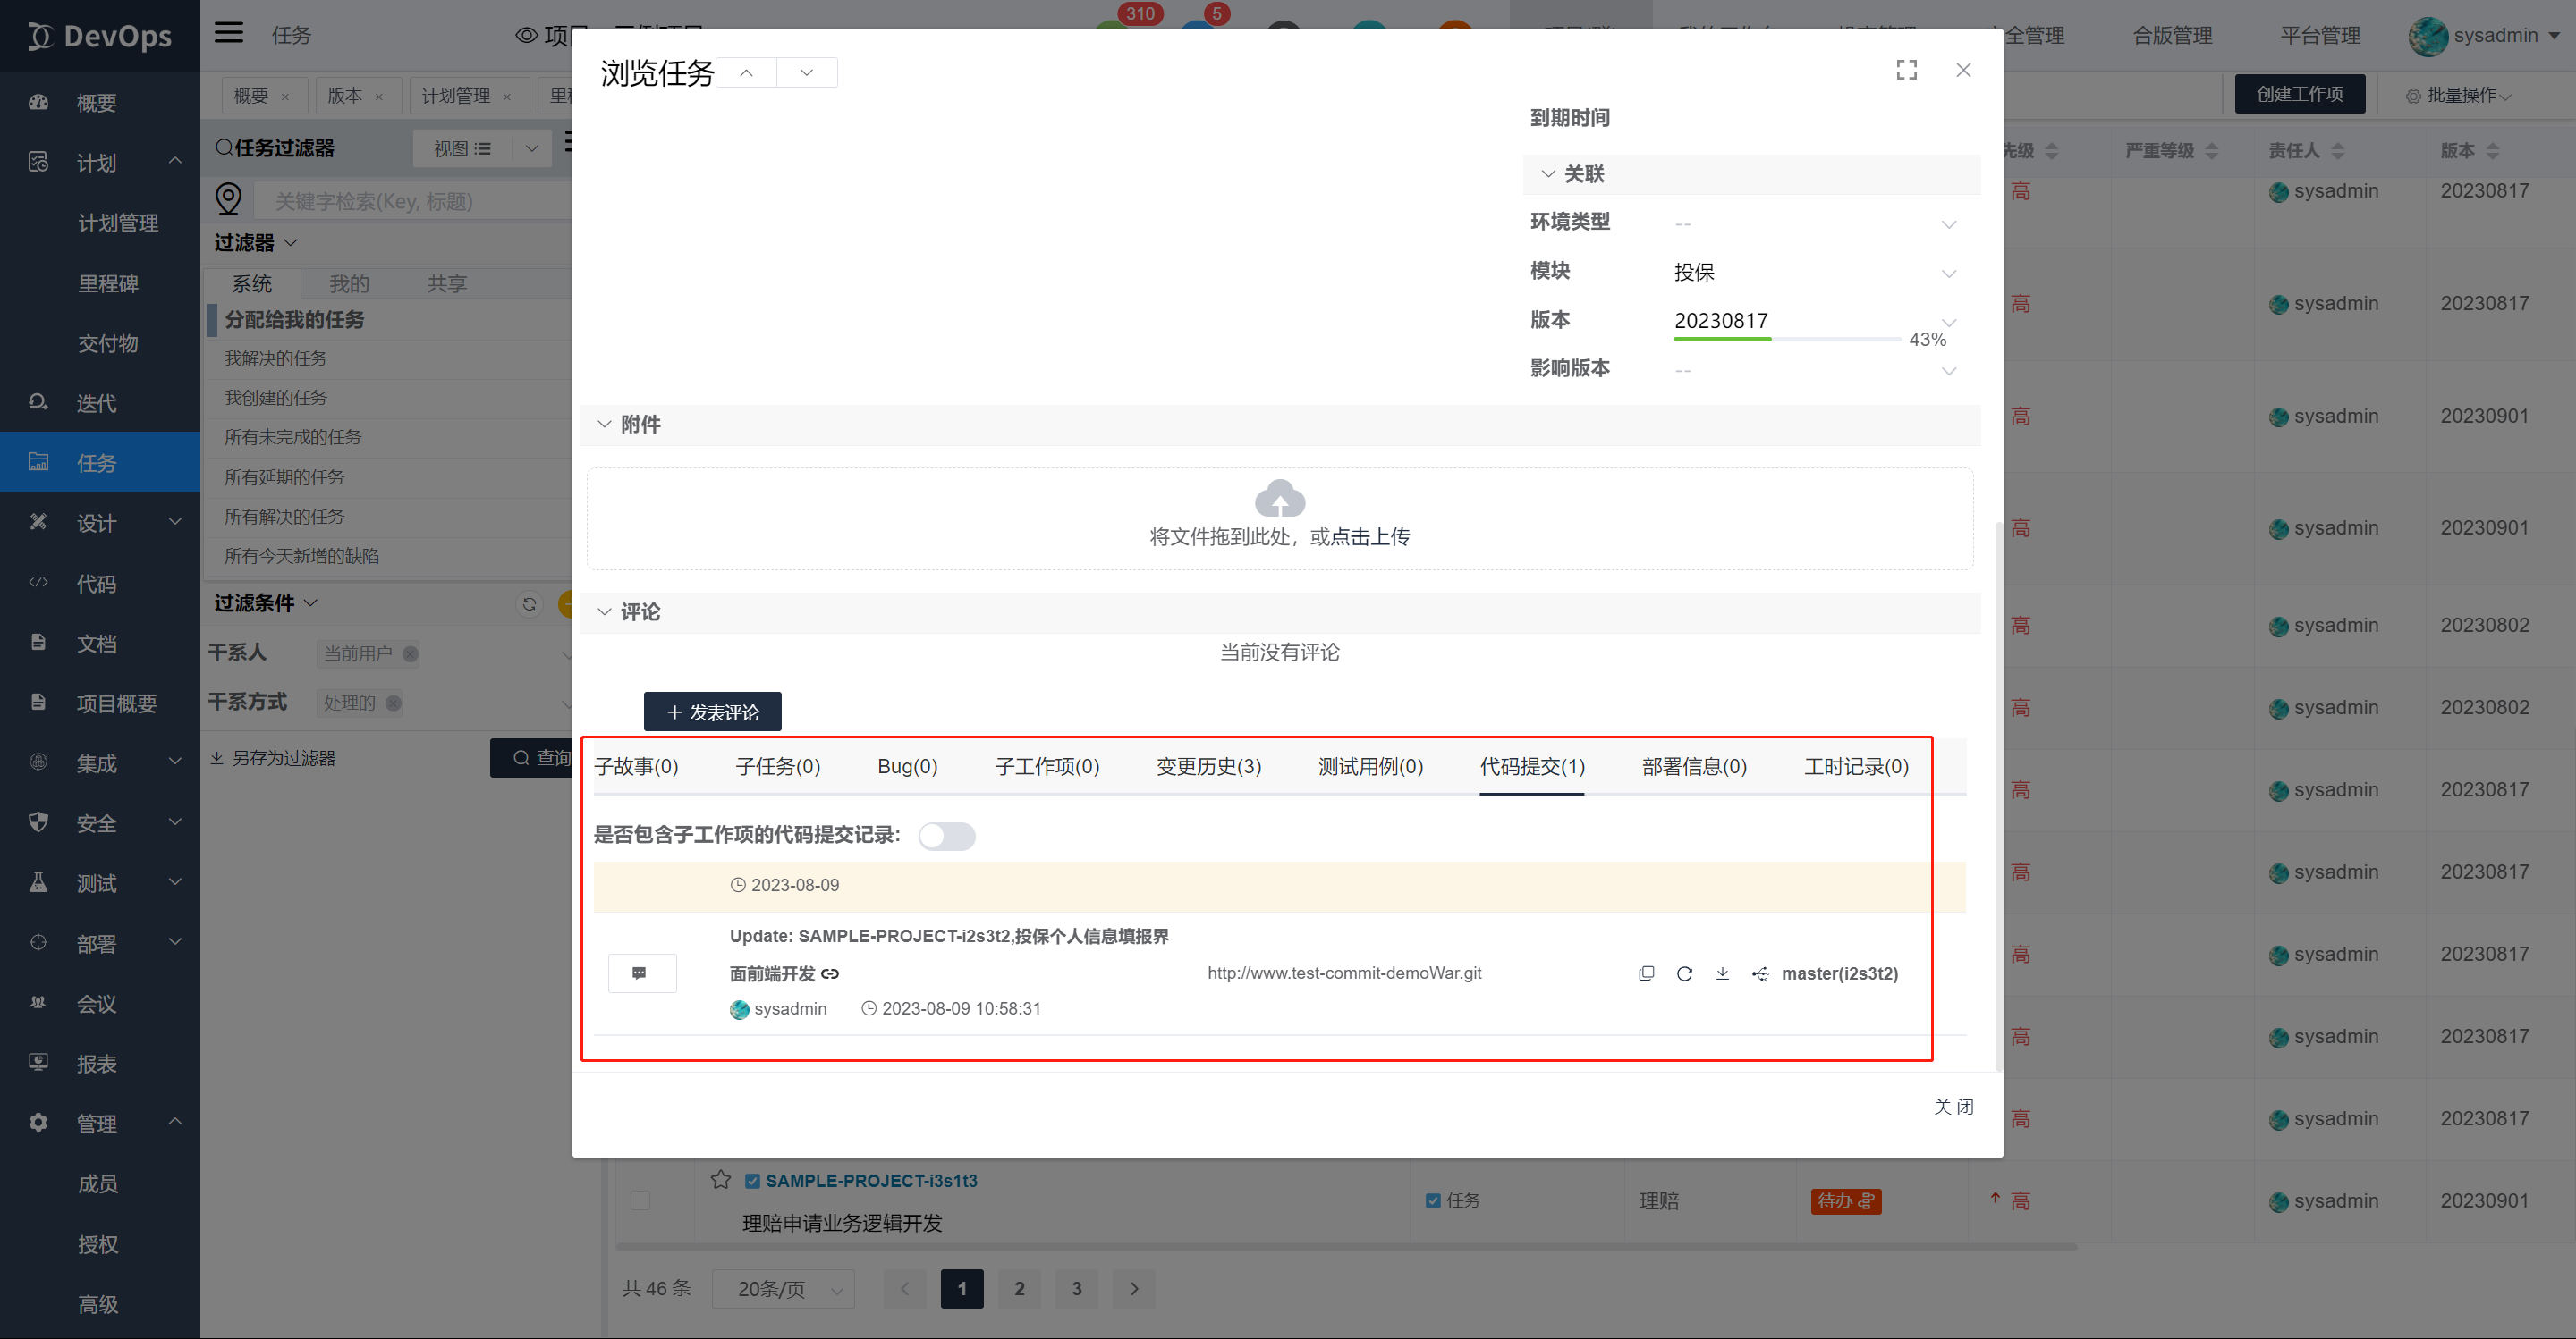Click the 发表评论 button
Viewport: 2576px width, 1339px height.
pos(712,712)
